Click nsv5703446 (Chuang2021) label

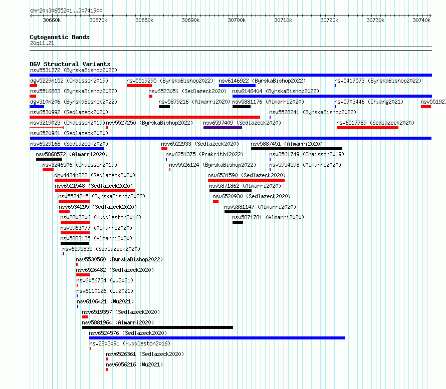pyautogui.click(x=369, y=102)
